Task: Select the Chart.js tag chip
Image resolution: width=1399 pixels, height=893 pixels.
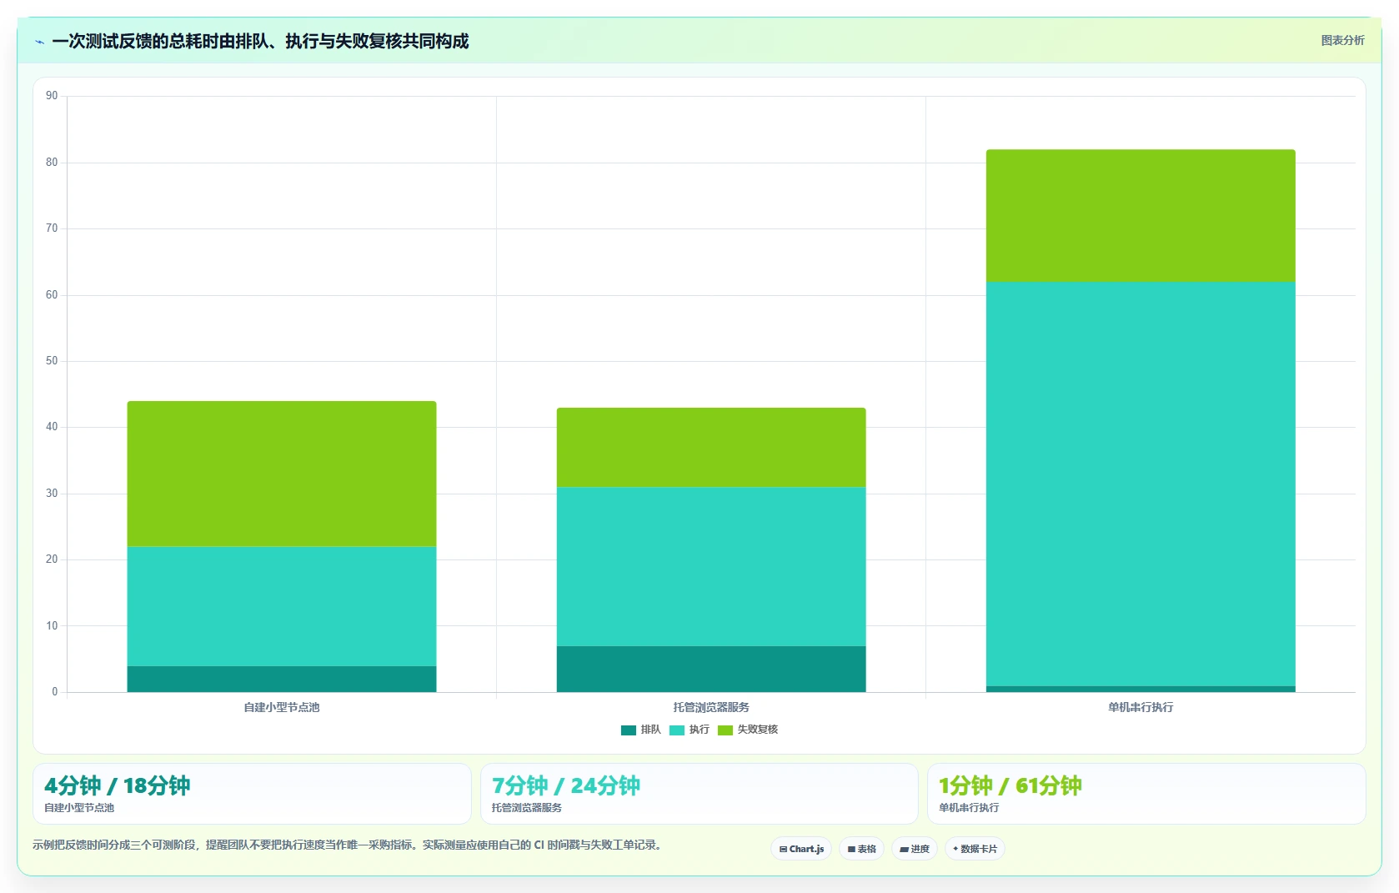Action: pyautogui.click(x=801, y=849)
